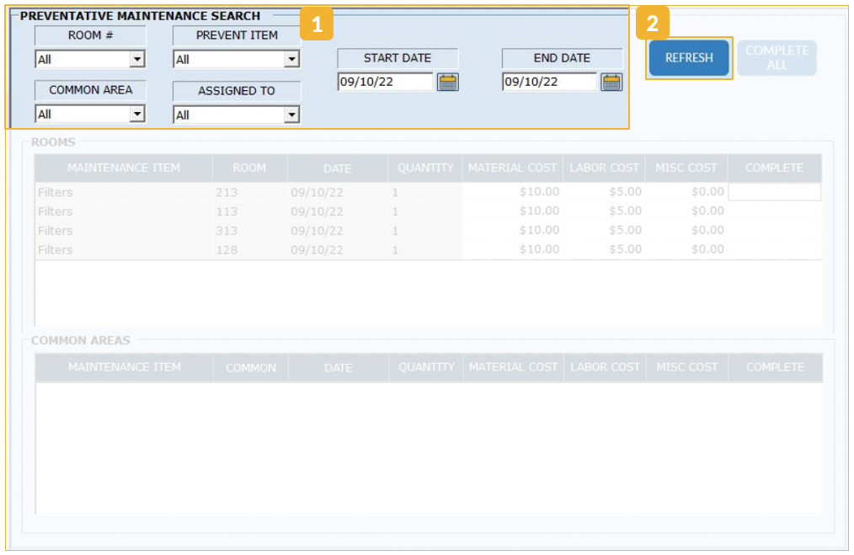Image resolution: width=854 pixels, height=555 pixels.
Task: Expand the Common Area dropdown
Action: click(x=136, y=115)
